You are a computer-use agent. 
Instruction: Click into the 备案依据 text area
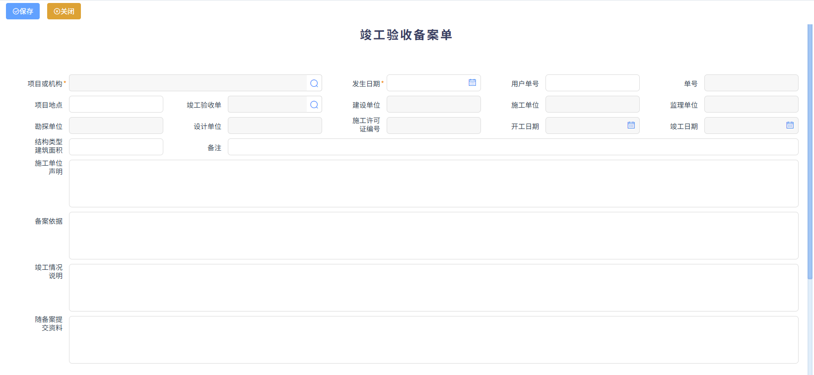tap(434, 236)
